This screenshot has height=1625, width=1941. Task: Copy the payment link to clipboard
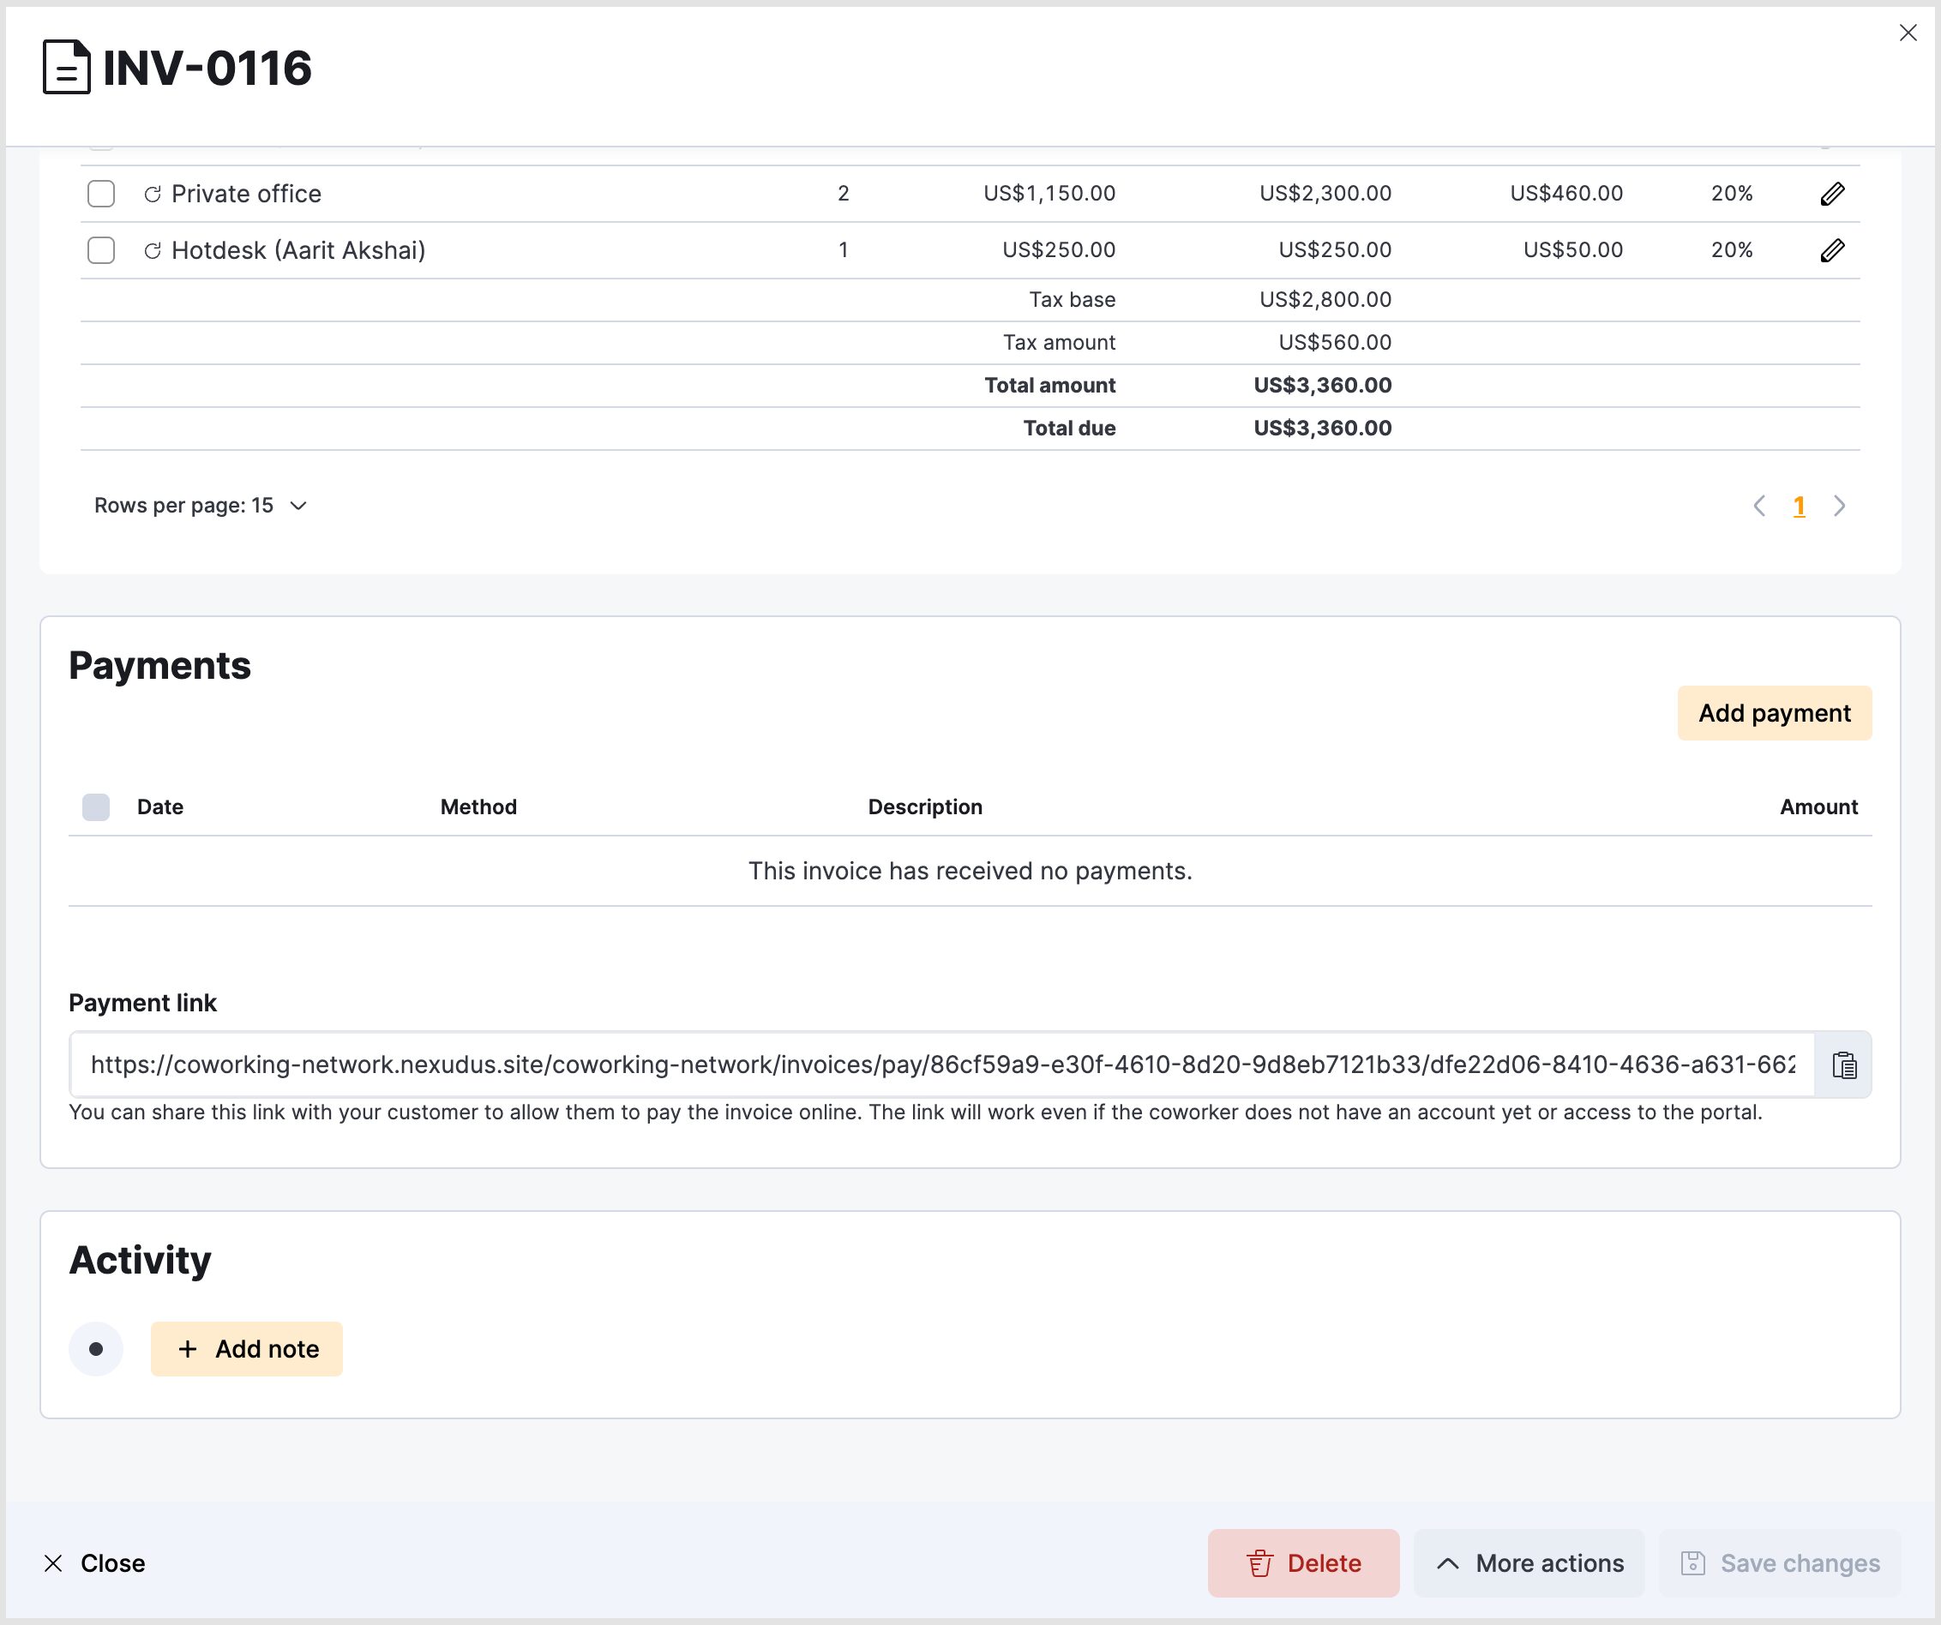point(1844,1065)
